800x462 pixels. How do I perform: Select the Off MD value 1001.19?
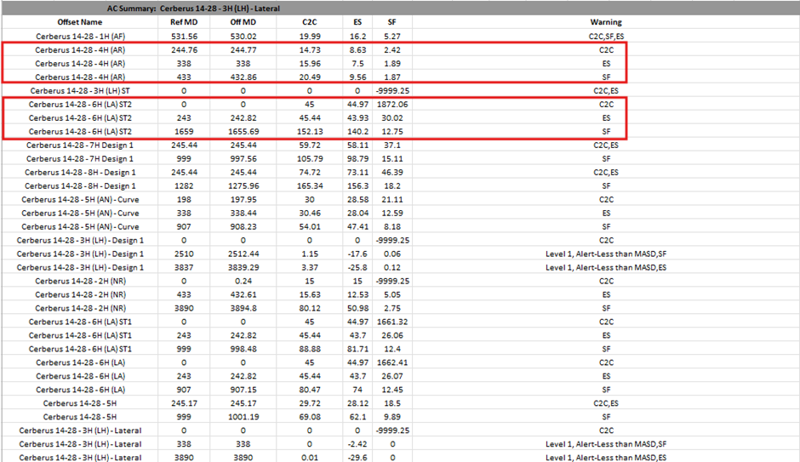pos(243,417)
